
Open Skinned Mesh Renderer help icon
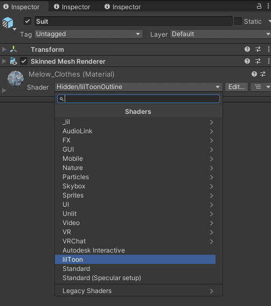(x=247, y=61)
